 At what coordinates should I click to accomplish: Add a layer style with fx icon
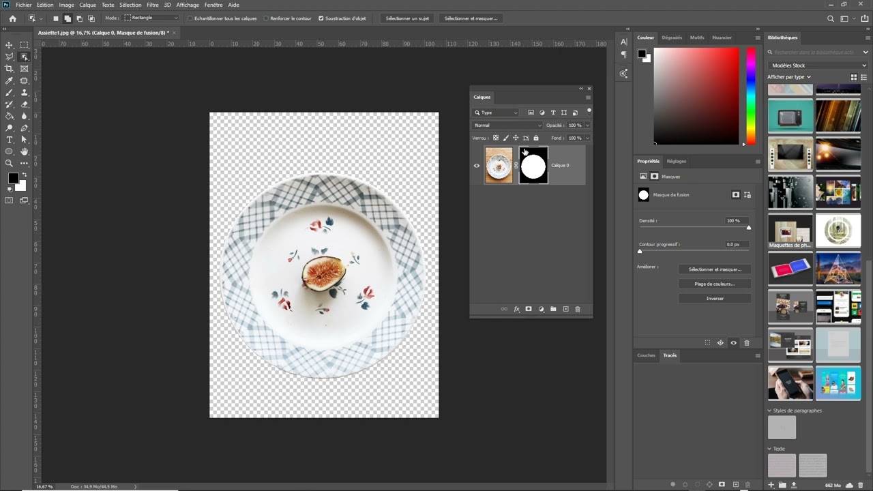tap(516, 309)
